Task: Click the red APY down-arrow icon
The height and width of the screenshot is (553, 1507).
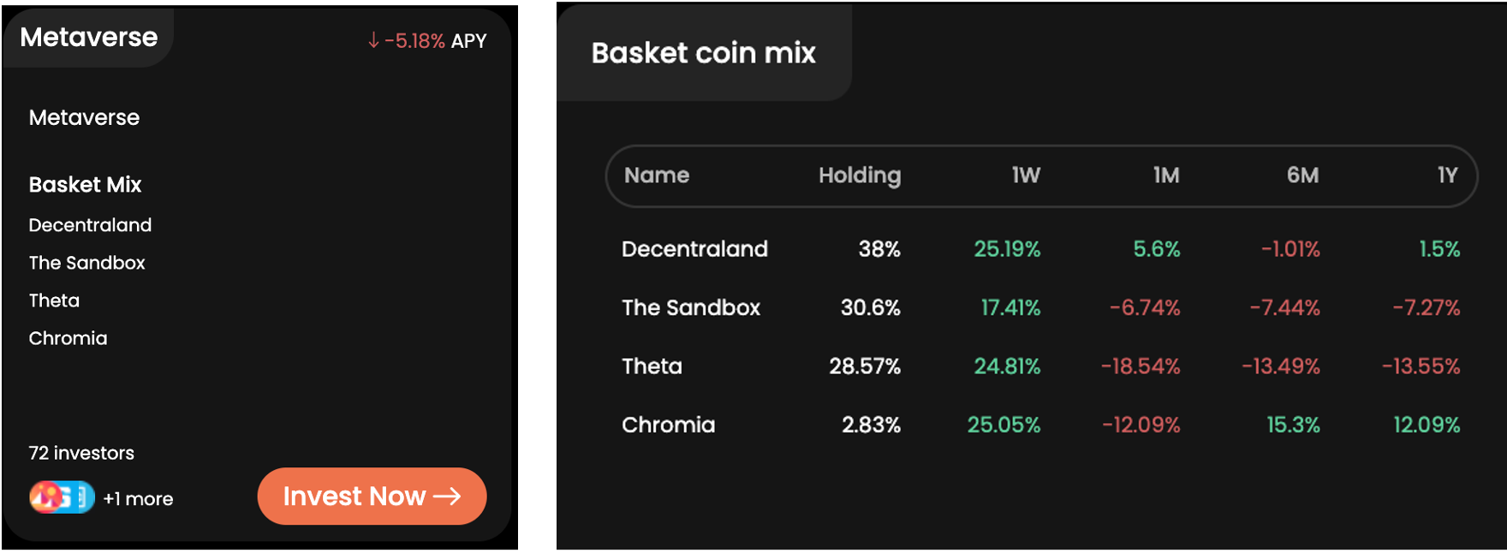Action: pos(373,40)
